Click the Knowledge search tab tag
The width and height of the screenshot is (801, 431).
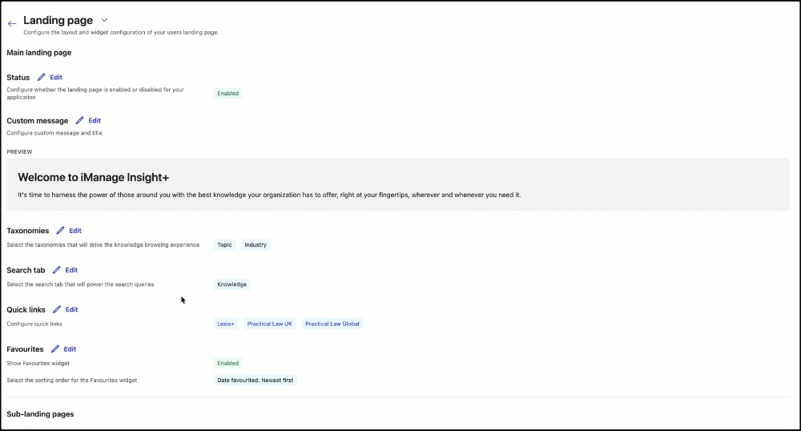(232, 284)
